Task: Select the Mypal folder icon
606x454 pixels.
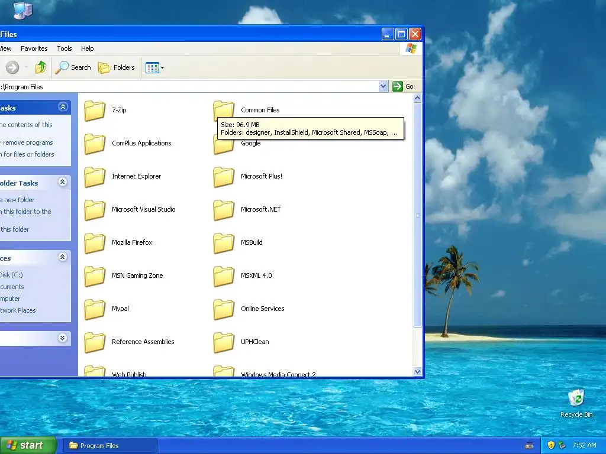Action: [95, 310]
